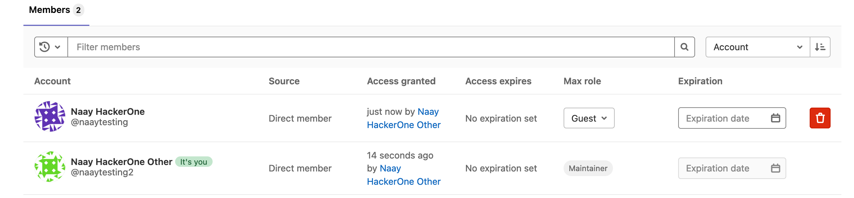Open recent searches history icon dropdown
Screen dimensions: 854x198
click(x=51, y=47)
